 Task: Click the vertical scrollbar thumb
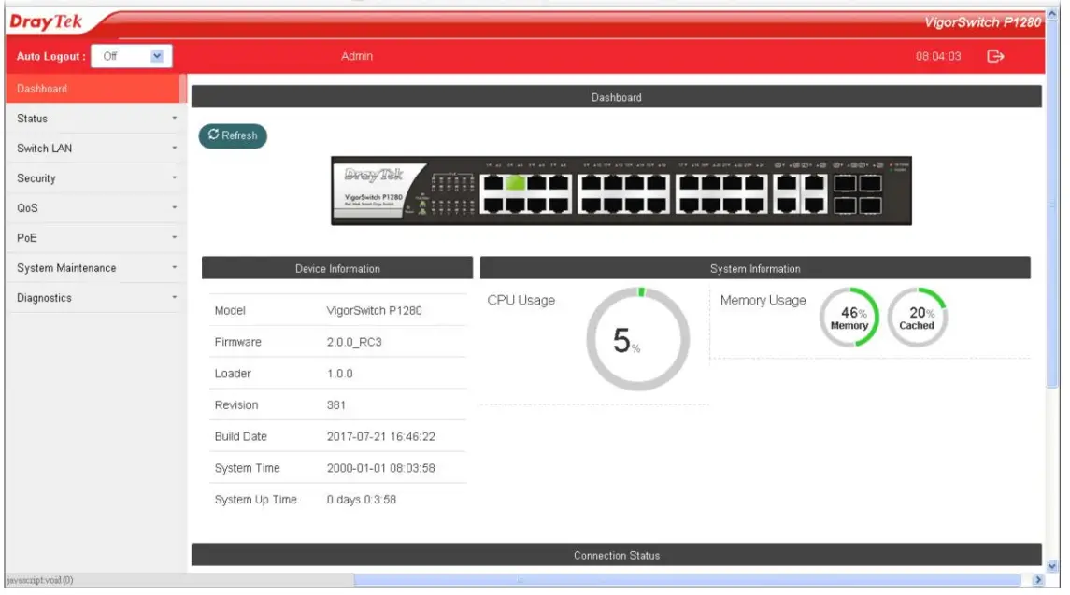pos(1051,205)
